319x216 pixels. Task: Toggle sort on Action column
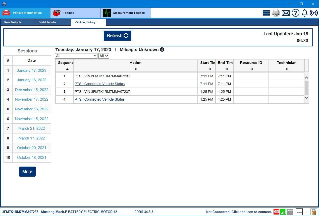click(136, 69)
